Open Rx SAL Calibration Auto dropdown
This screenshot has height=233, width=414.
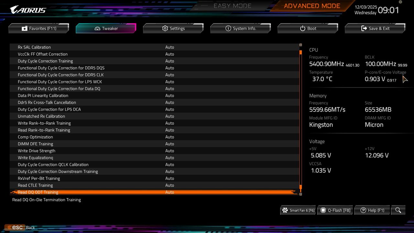(x=170, y=47)
